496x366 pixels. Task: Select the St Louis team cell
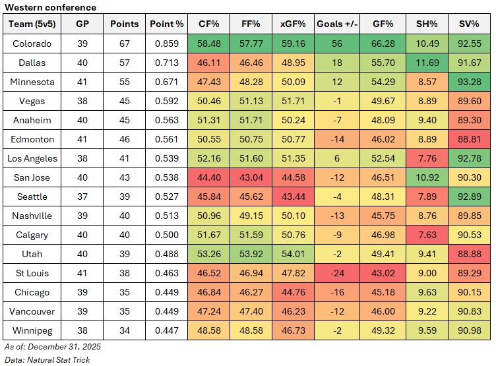[x=30, y=272]
